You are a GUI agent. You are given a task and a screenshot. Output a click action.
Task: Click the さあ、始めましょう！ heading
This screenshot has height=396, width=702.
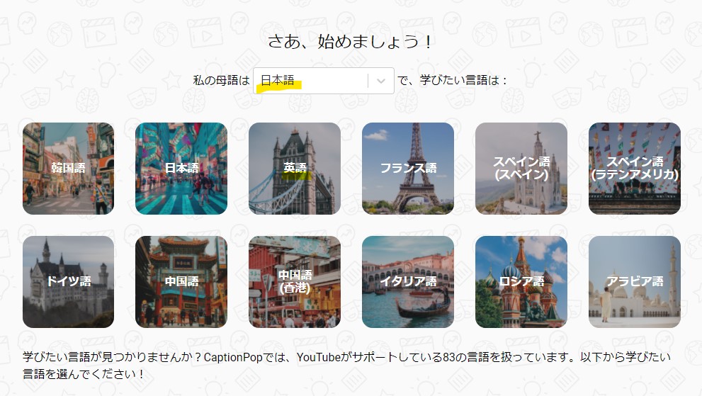tap(351, 41)
